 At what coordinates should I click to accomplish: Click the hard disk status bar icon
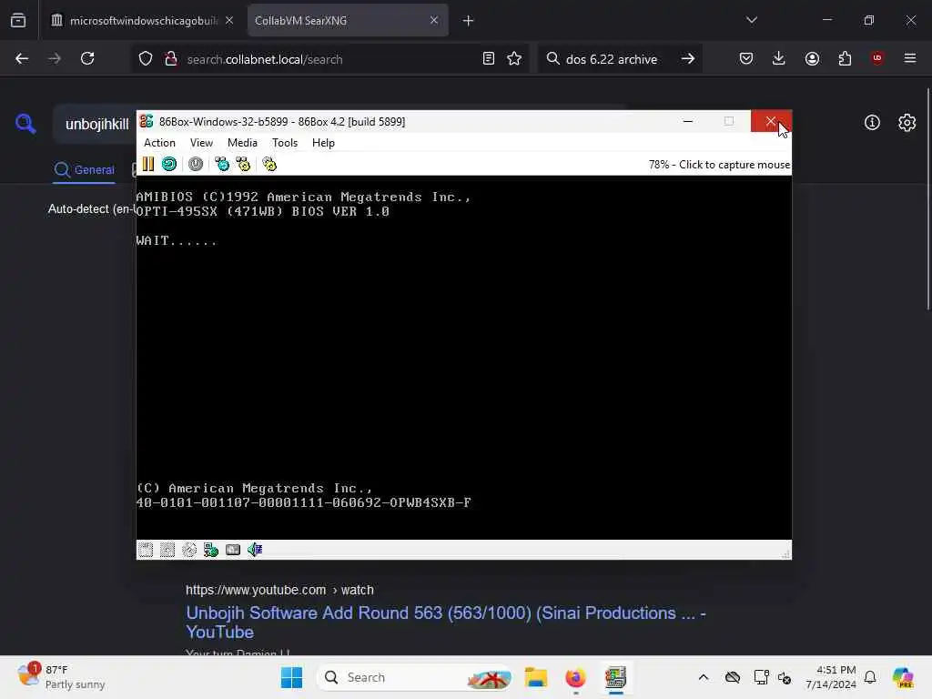[x=233, y=550]
